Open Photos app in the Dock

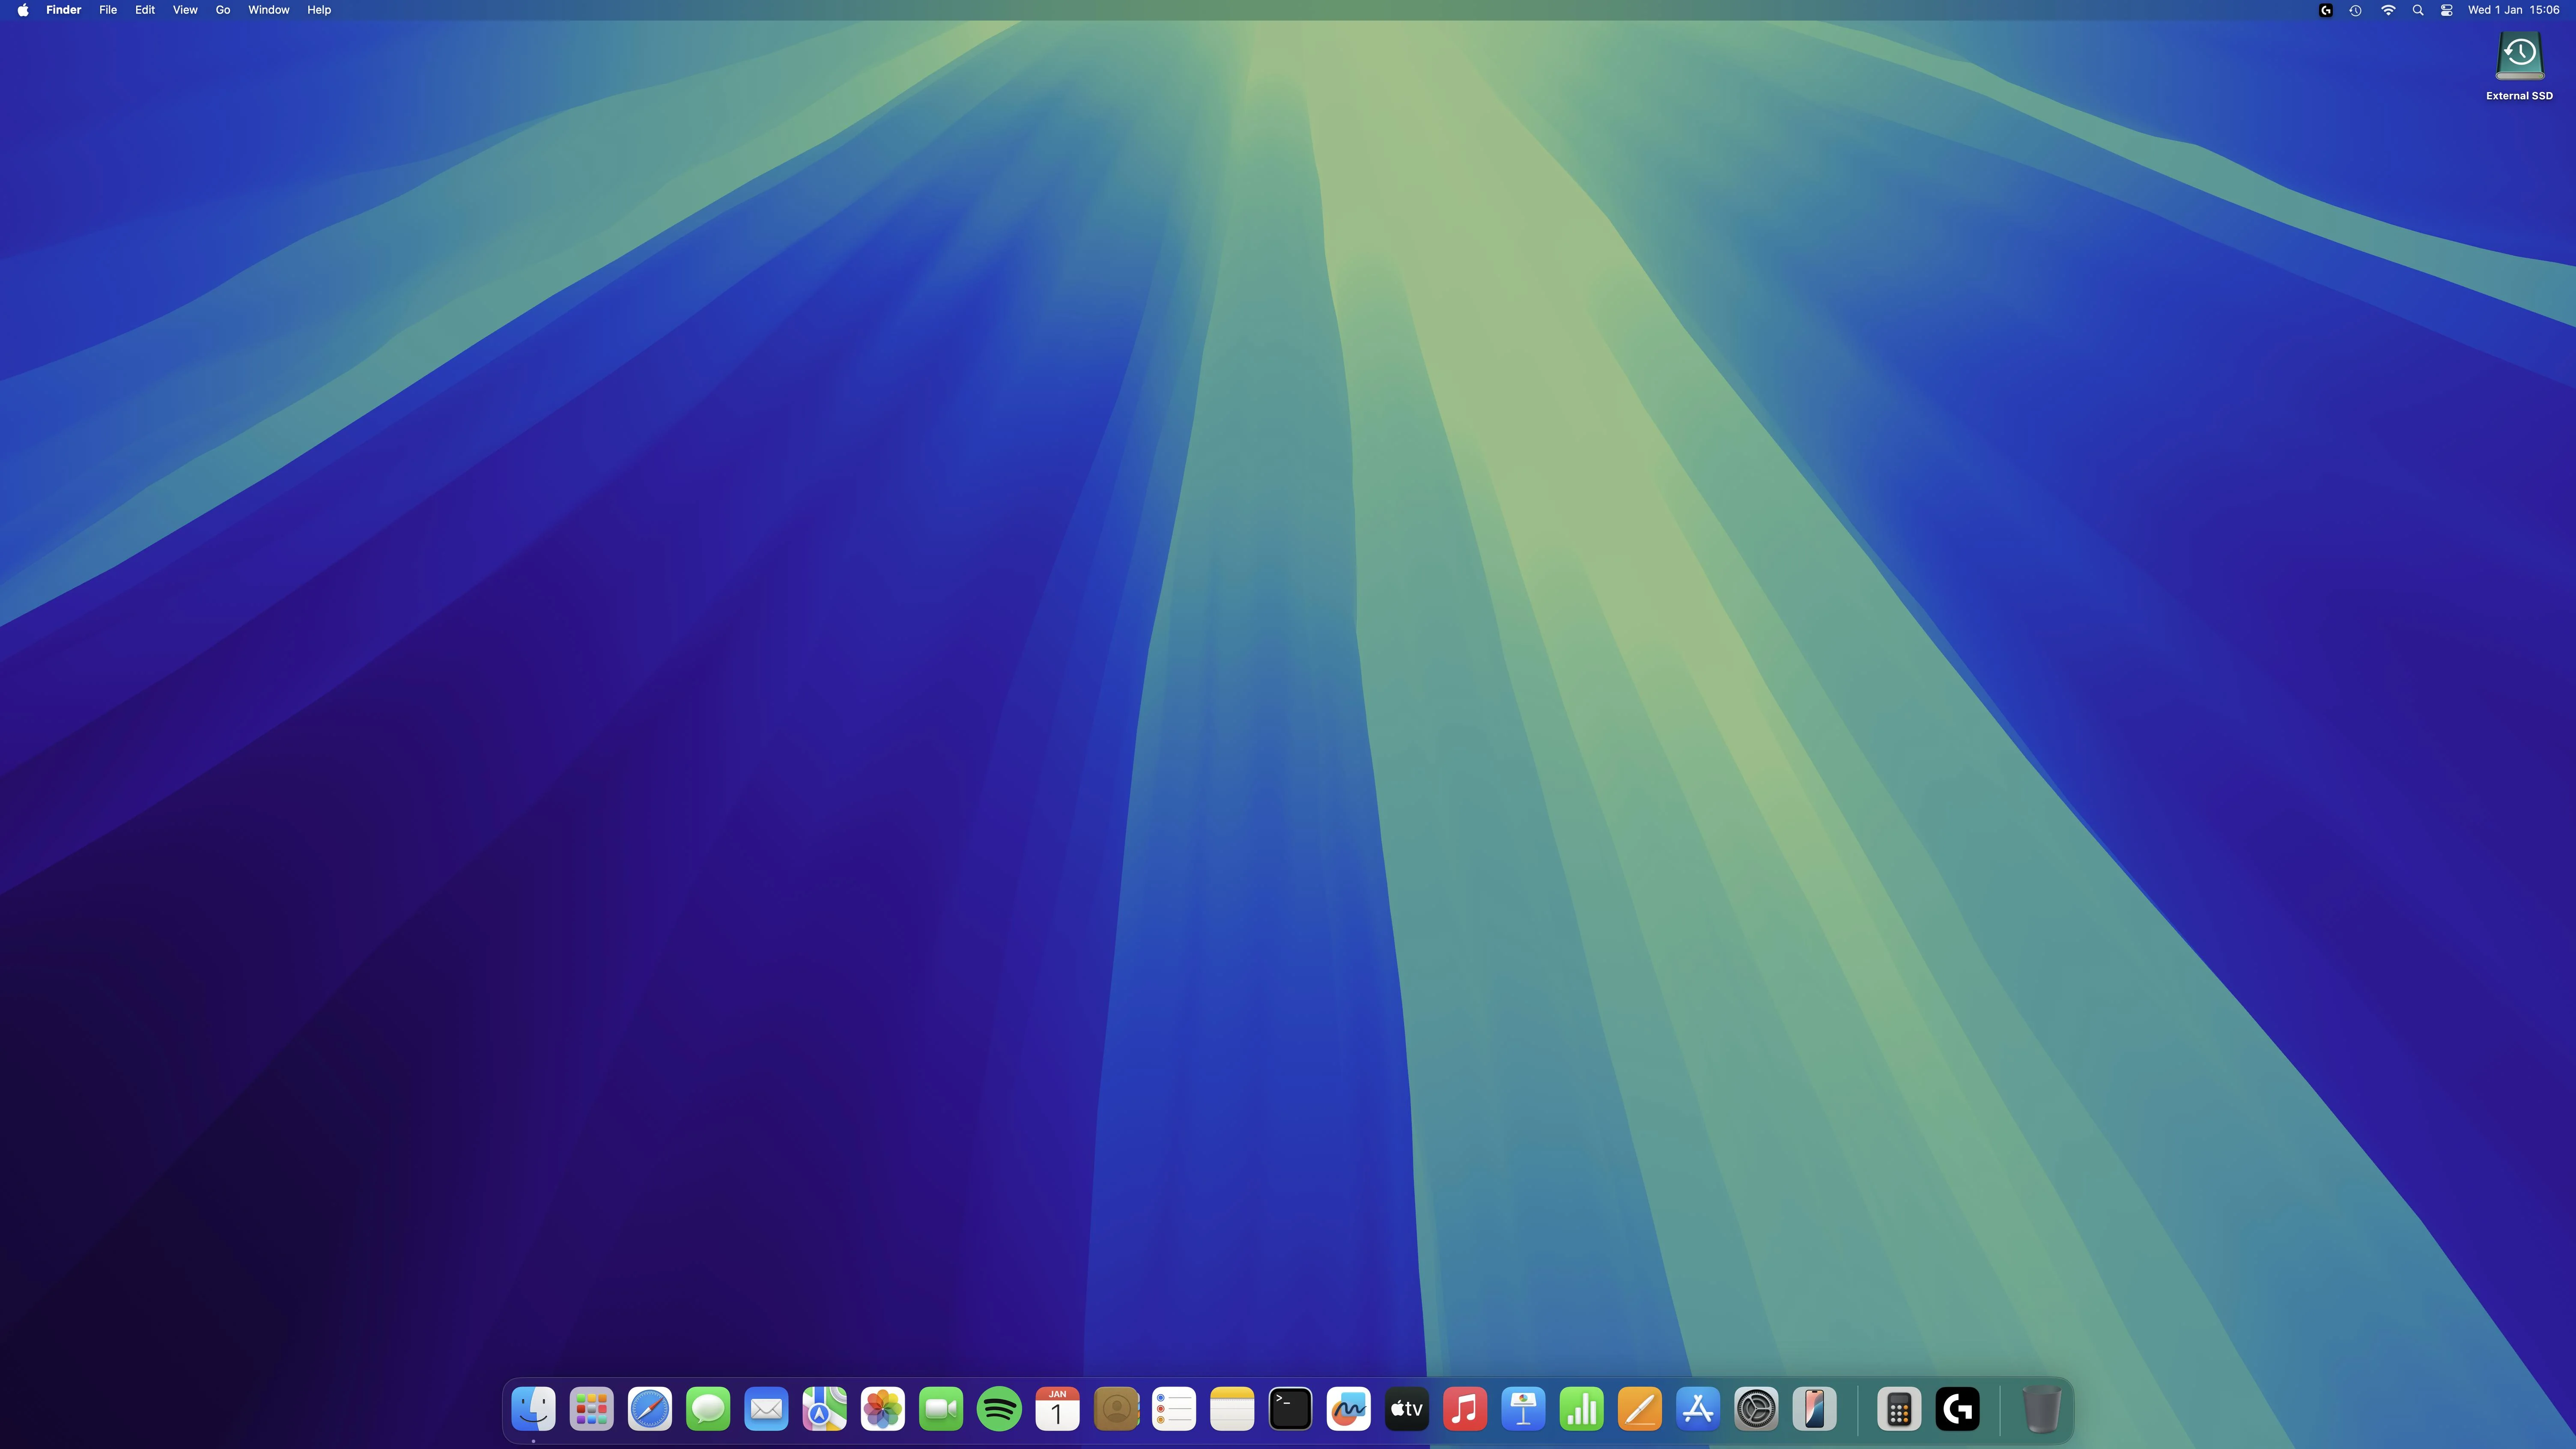[883, 1409]
